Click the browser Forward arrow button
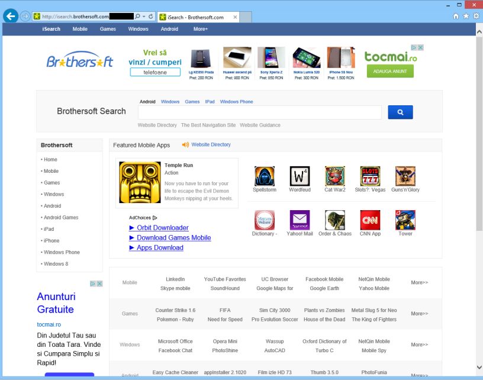Viewport: 483px width, 380px height. [x=25, y=17]
